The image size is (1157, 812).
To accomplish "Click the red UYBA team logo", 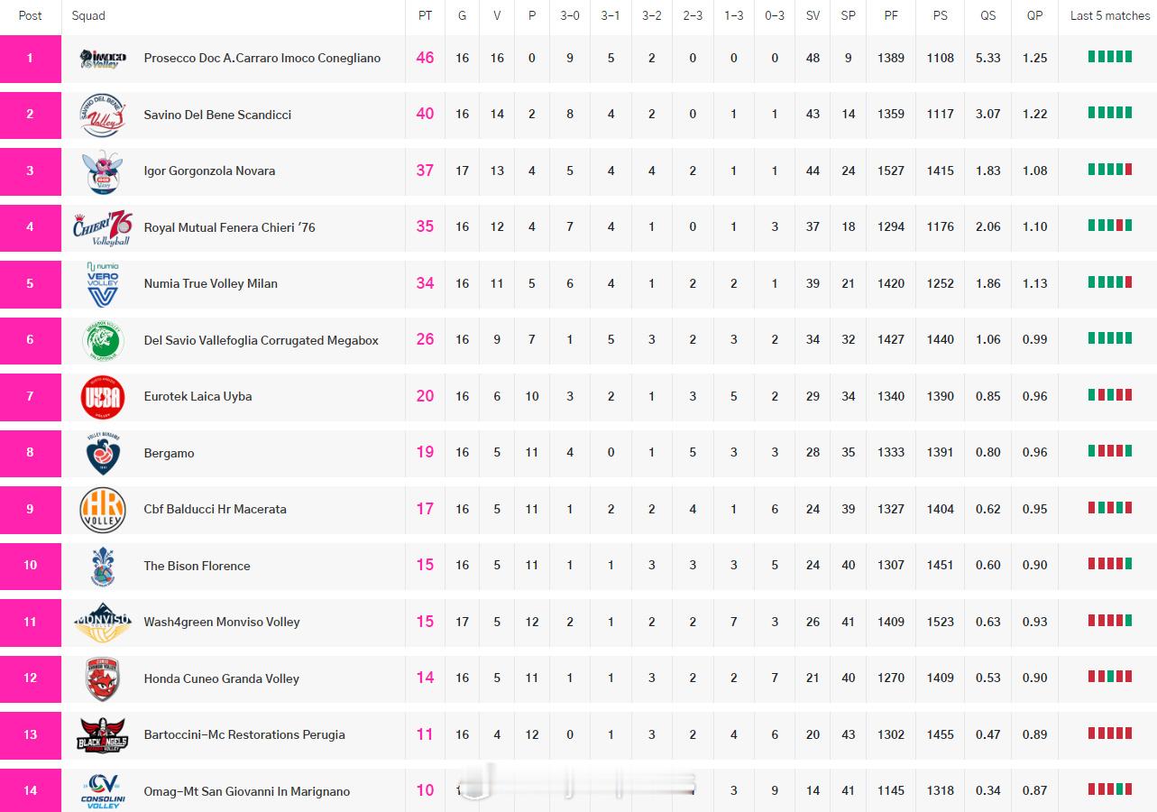I will [103, 397].
